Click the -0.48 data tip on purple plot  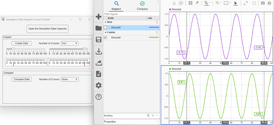tap(258, 47)
